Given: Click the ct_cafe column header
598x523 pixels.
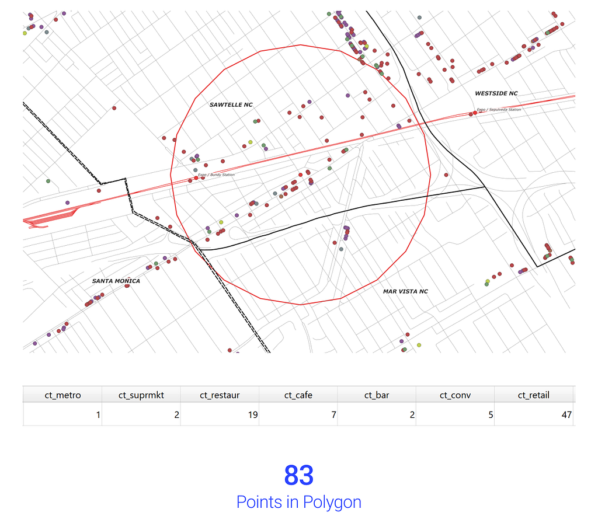Looking at the screenshot, I should pyautogui.click(x=298, y=395).
